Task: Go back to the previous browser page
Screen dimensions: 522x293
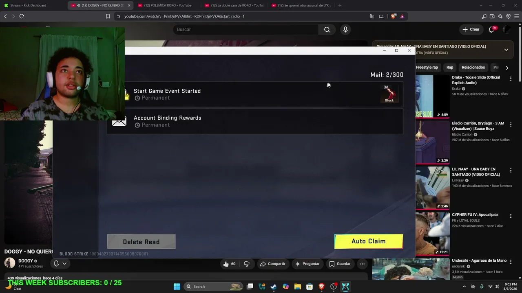Action: tap(5, 16)
